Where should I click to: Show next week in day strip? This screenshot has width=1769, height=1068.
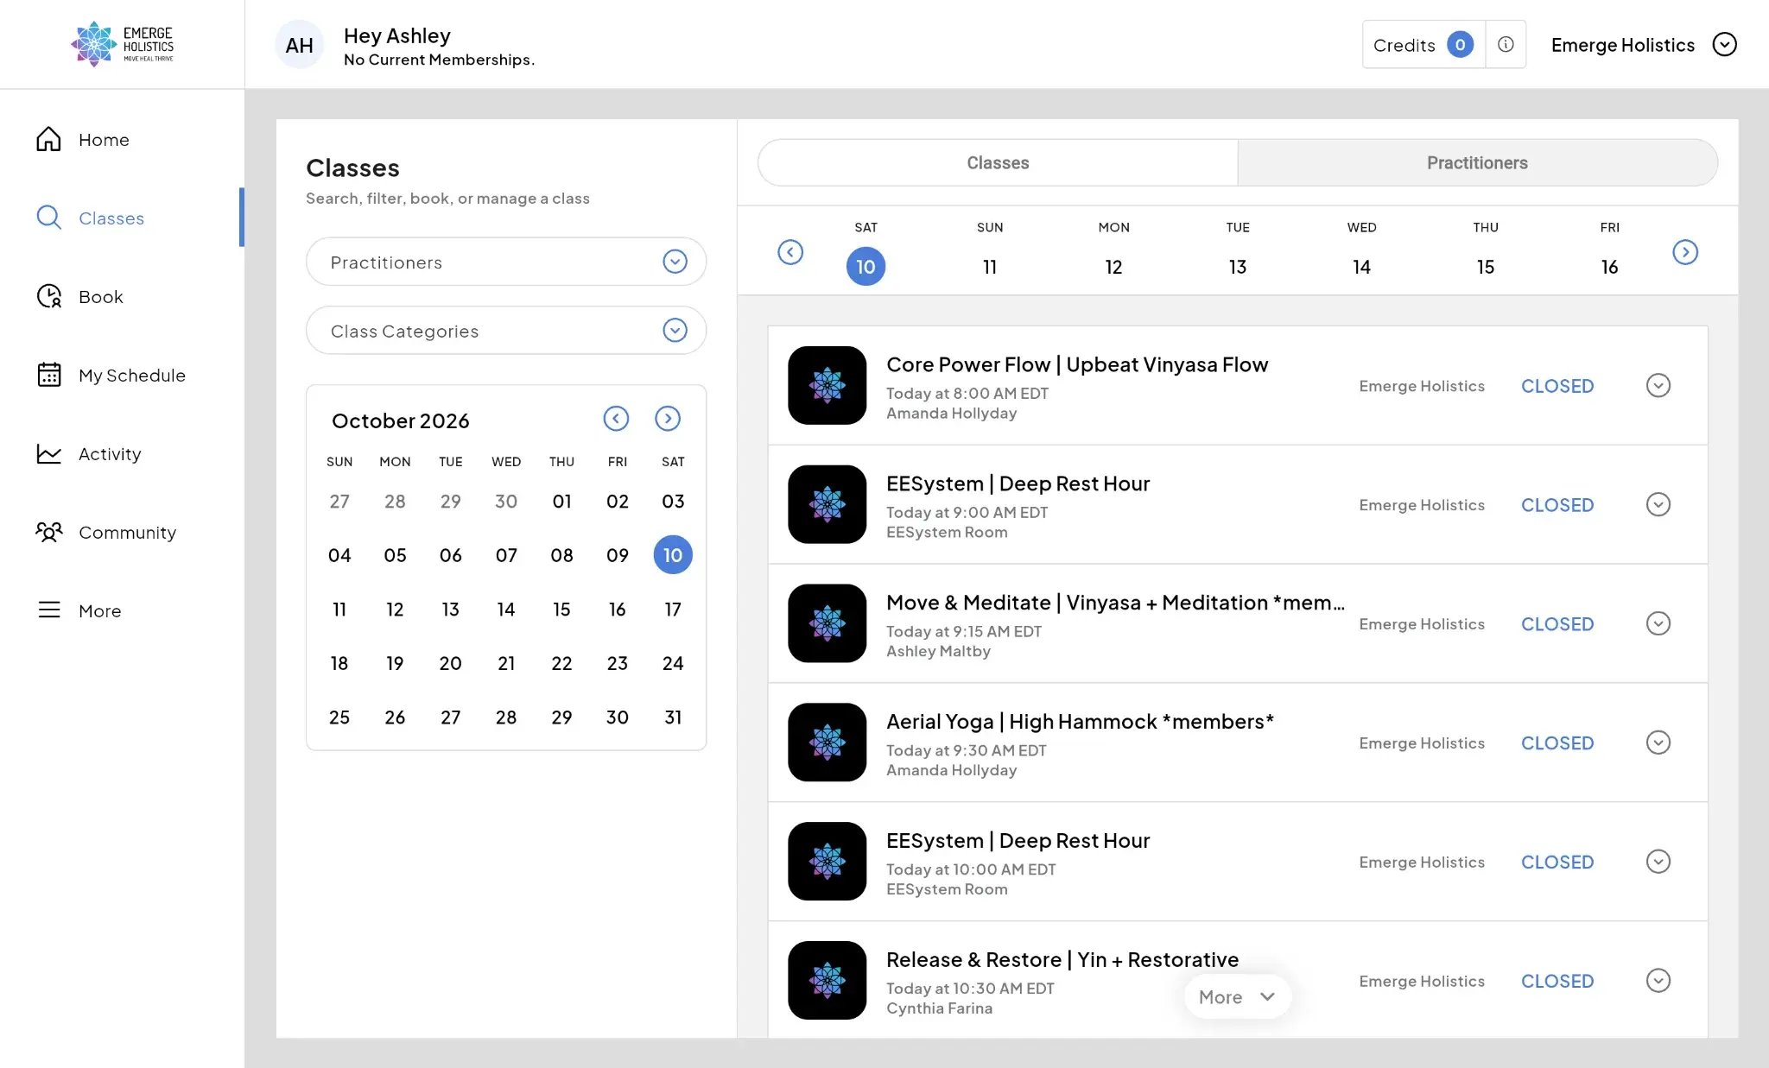click(x=1685, y=252)
